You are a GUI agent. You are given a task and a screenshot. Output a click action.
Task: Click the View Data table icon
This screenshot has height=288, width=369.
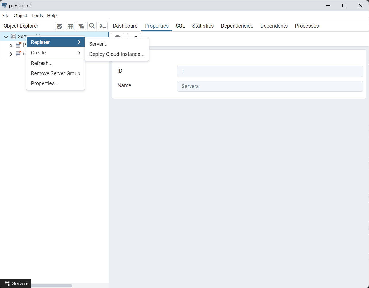coord(70,26)
